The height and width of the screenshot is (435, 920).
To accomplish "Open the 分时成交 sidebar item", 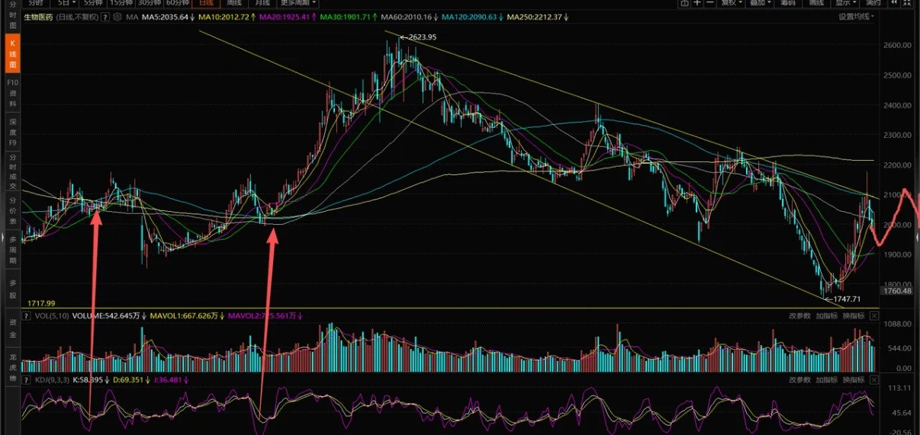I will (x=12, y=171).
